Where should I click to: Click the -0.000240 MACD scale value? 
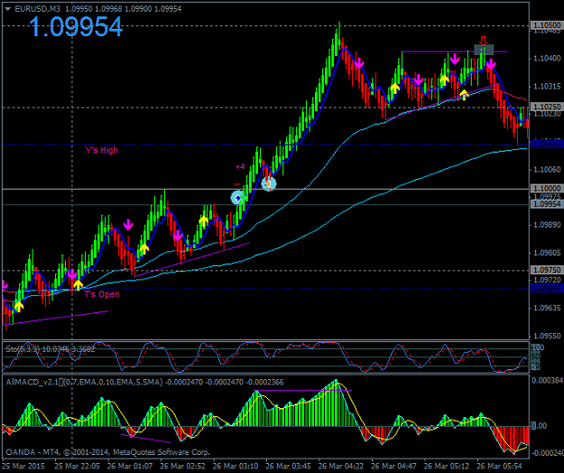point(547,453)
